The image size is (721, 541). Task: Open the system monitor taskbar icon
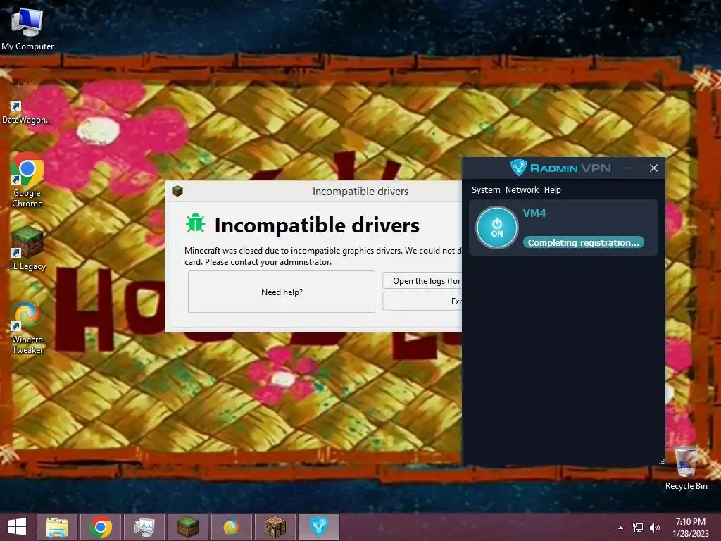coord(144,527)
